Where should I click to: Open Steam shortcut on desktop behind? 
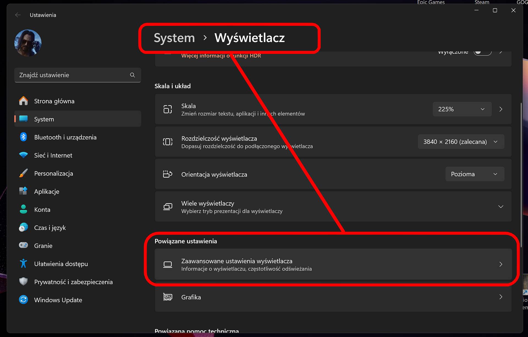[x=482, y=2]
